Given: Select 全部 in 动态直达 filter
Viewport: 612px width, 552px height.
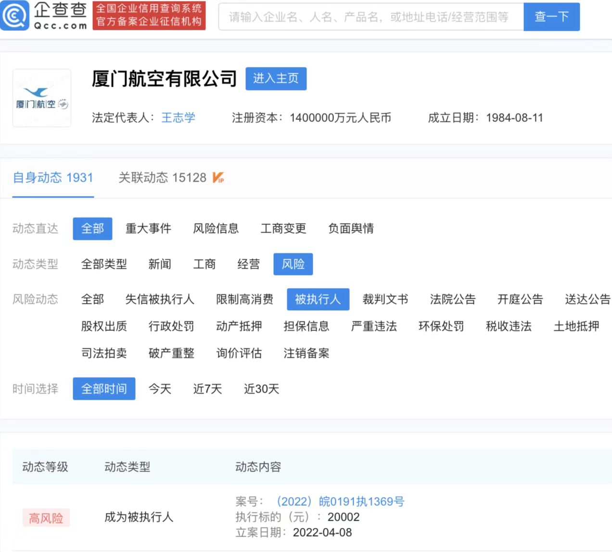Looking at the screenshot, I should [x=92, y=228].
